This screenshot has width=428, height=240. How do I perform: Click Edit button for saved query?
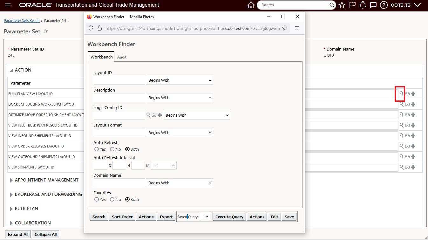click(275, 217)
